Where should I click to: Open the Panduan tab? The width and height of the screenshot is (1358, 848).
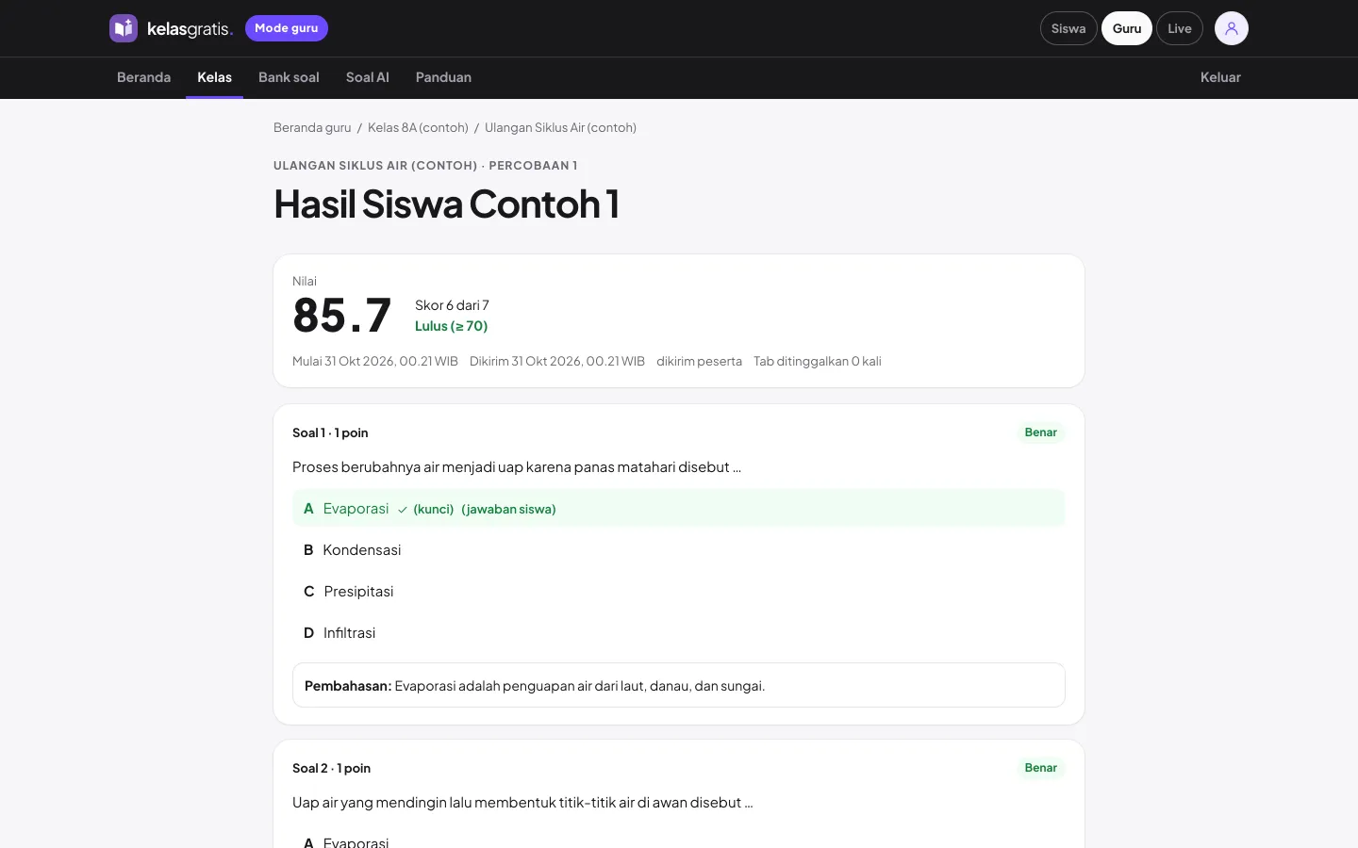pyautogui.click(x=443, y=77)
